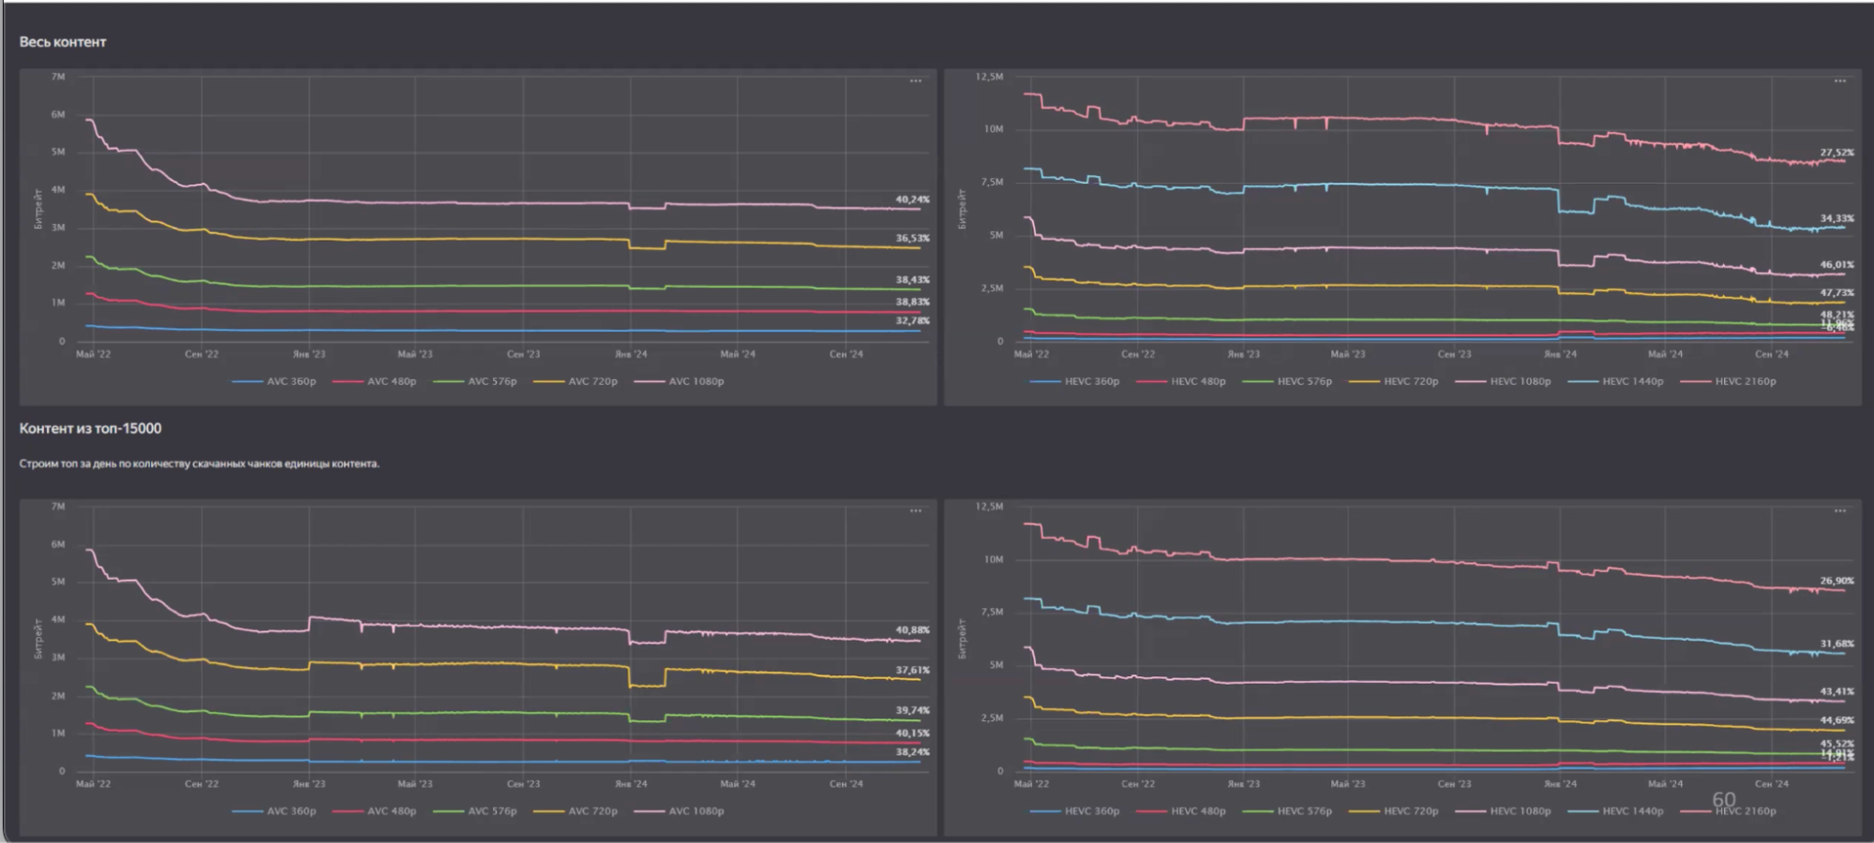Toggle AVC 720p series in топ-15000 legend
Viewport: 1874px width, 843px height.
click(x=576, y=811)
